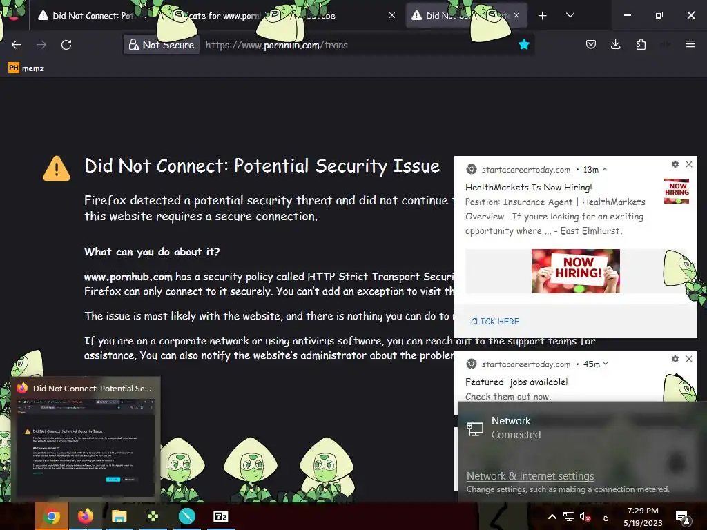This screenshot has width=707, height=530.
Task: Click the startacareertoday.com source in first notification
Action: click(525, 170)
